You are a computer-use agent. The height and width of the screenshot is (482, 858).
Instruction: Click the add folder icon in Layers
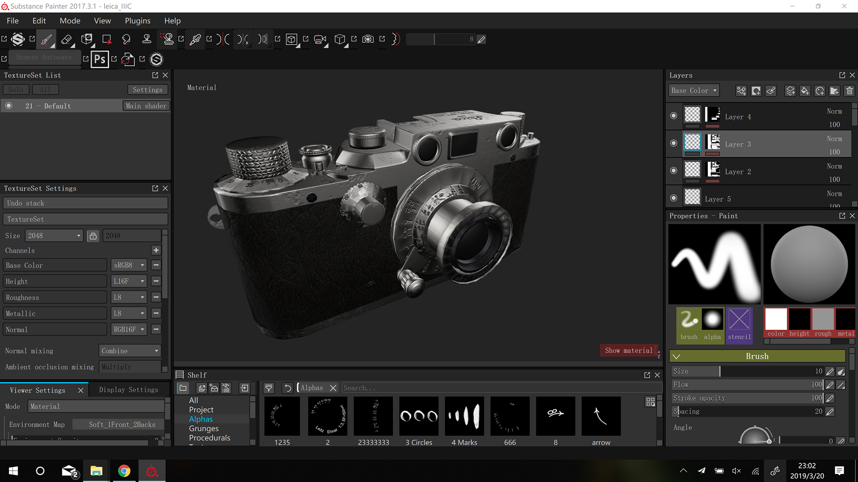tap(834, 91)
